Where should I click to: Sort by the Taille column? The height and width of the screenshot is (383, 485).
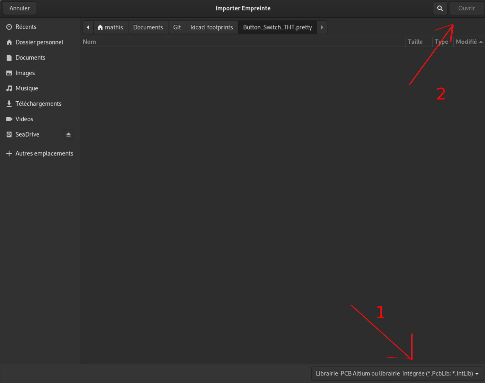coord(419,42)
